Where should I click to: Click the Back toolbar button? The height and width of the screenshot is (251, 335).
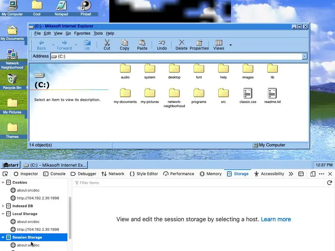42,45
